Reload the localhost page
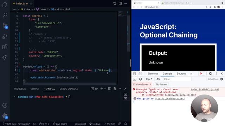The width and height of the screenshot is (225, 126). [x=141, y=7]
